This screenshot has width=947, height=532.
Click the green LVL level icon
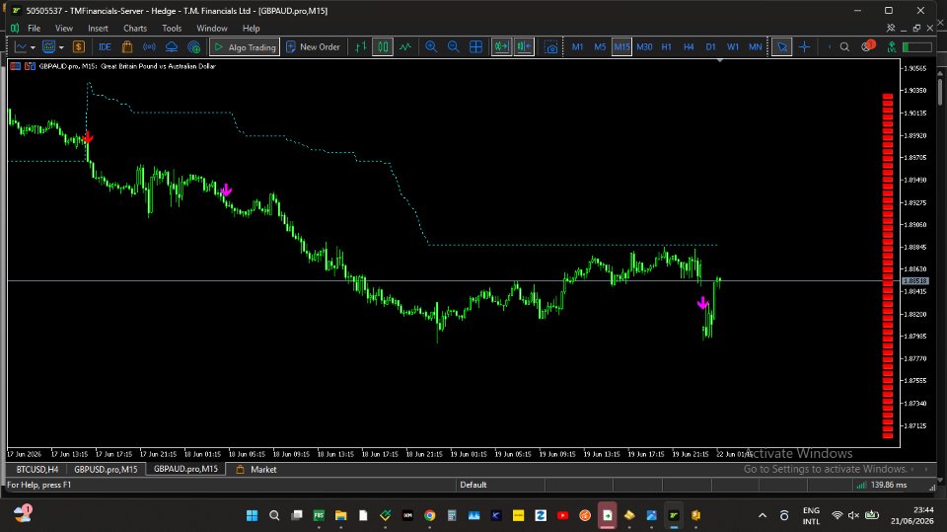click(x=892, y=46)
